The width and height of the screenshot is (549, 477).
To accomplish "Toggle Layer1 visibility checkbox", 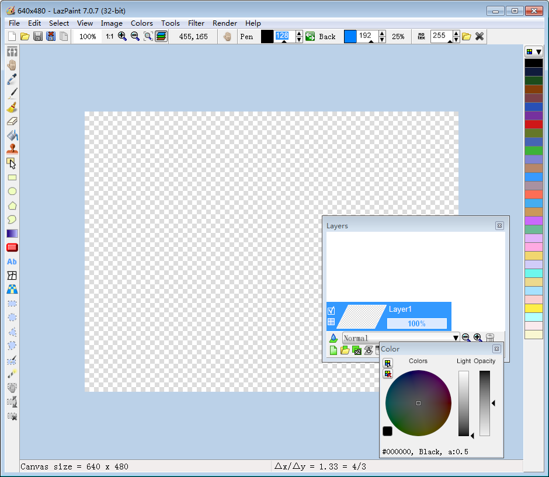I will (331, 311).
